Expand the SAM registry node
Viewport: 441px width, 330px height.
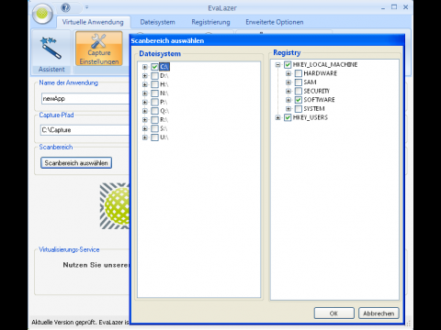pyautogui.click(x=288, y=82)
